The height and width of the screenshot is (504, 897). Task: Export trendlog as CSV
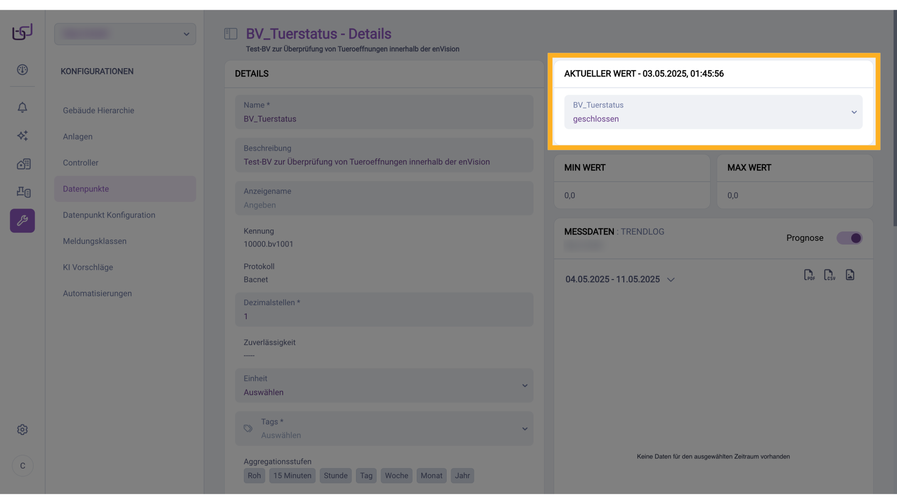[x=829, y=275]
